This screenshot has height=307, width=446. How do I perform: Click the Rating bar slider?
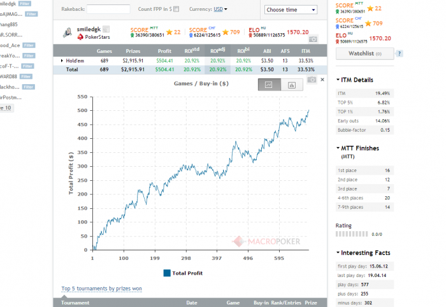(352, 234)
